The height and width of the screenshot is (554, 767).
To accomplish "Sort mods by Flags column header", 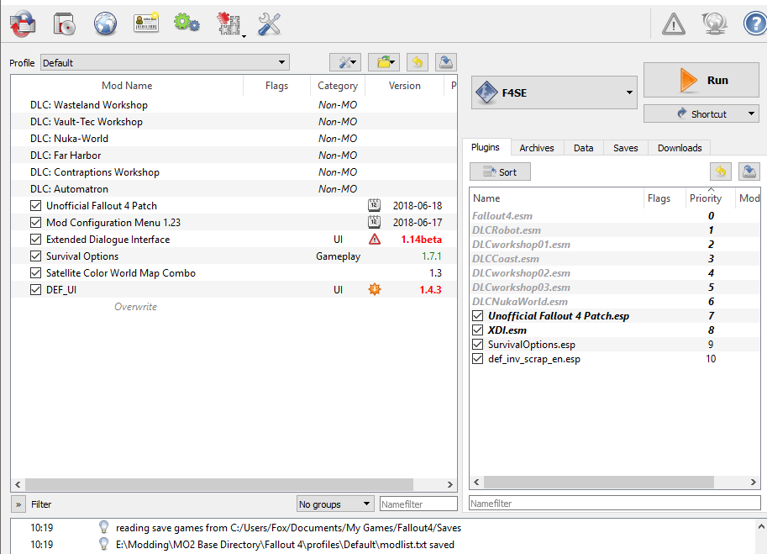I will click(x=276, y=86).
